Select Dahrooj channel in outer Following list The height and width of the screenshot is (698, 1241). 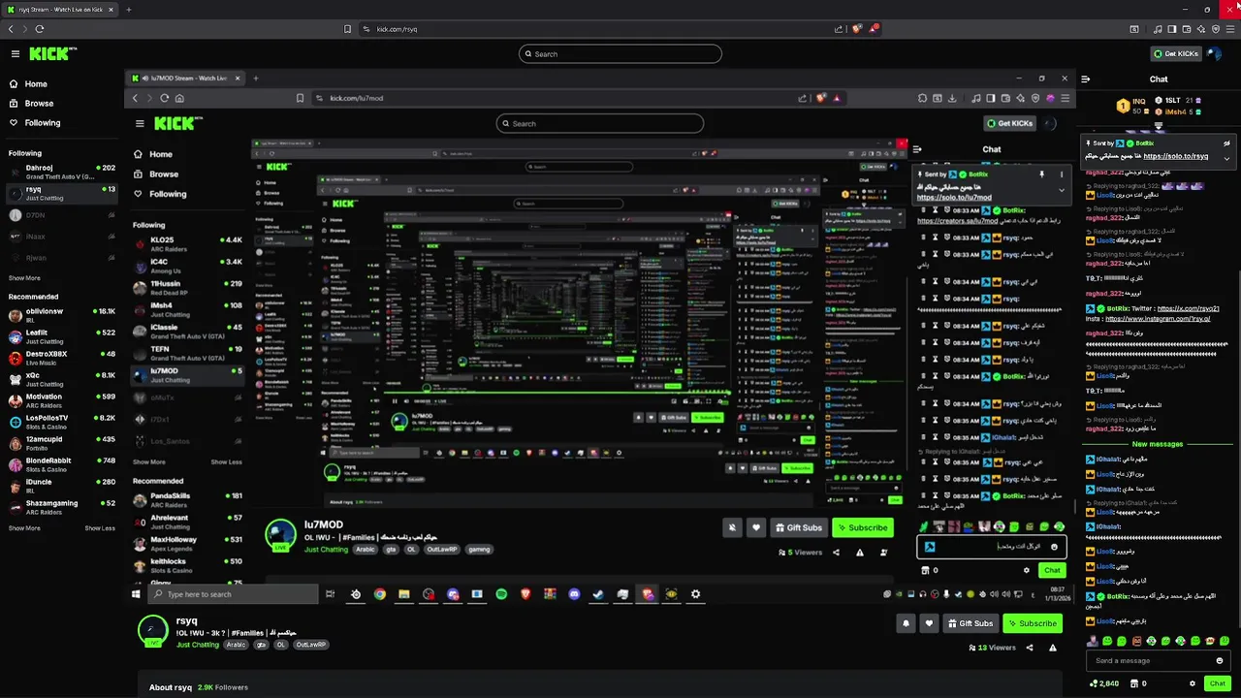[x=62, y=172]
